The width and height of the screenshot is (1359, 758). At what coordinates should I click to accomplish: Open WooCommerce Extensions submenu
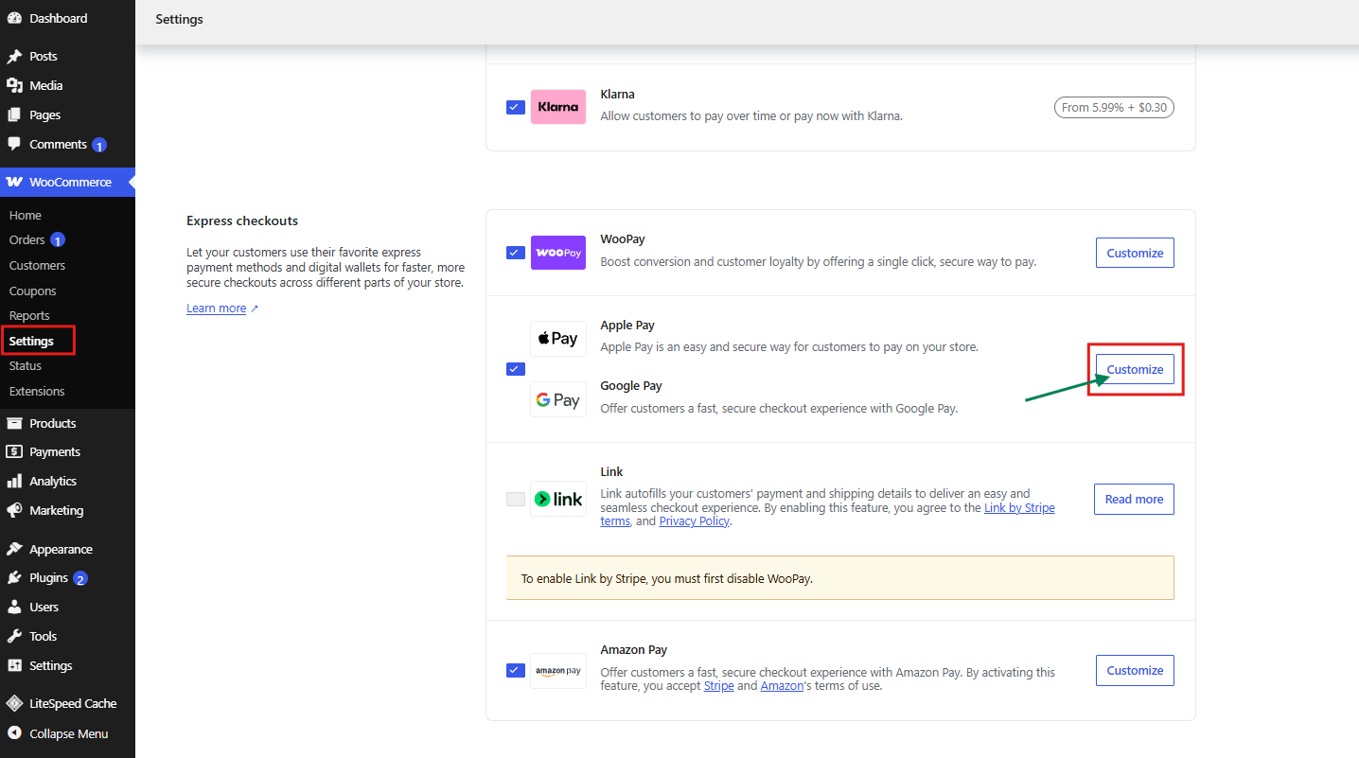tap(37, 392)
